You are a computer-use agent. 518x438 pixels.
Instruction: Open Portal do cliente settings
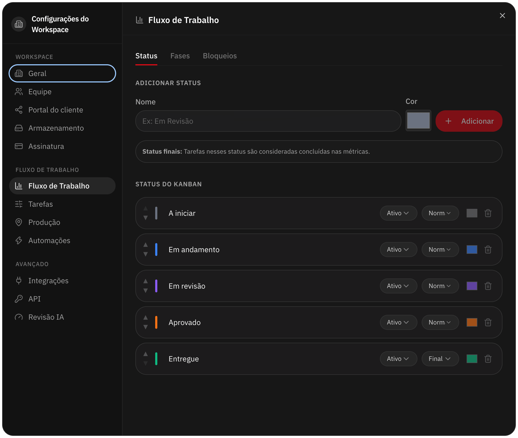pos(62,110)
